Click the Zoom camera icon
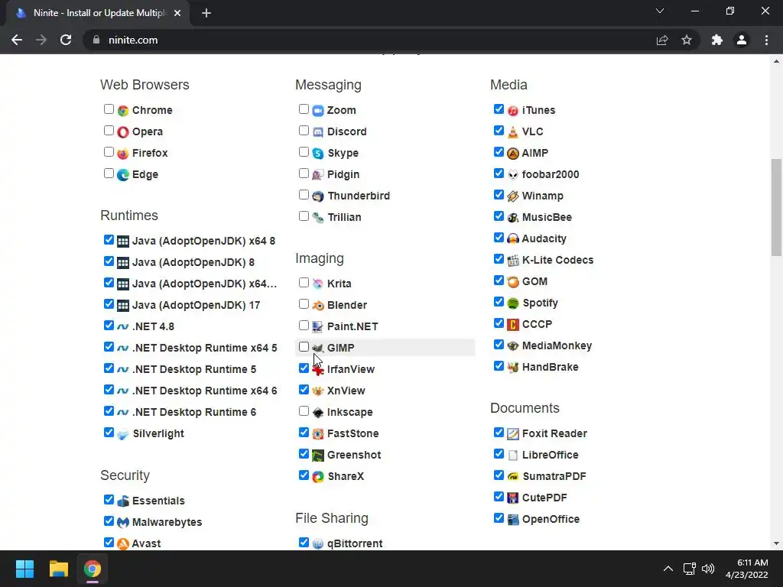This screenshot has height=587, width=783. 318,110
